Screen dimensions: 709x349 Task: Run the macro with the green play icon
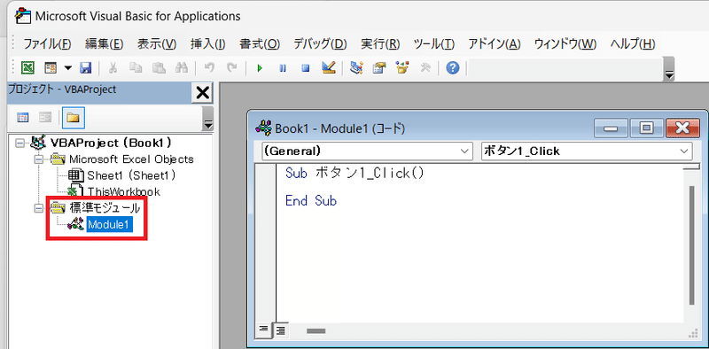coord(260,68)
